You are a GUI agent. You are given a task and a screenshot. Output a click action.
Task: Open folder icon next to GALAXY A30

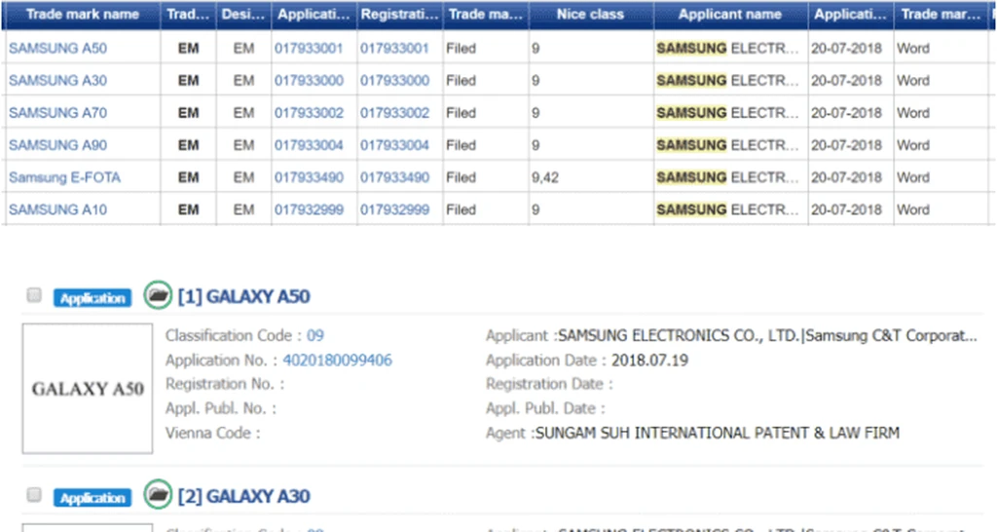coord(158,494)
